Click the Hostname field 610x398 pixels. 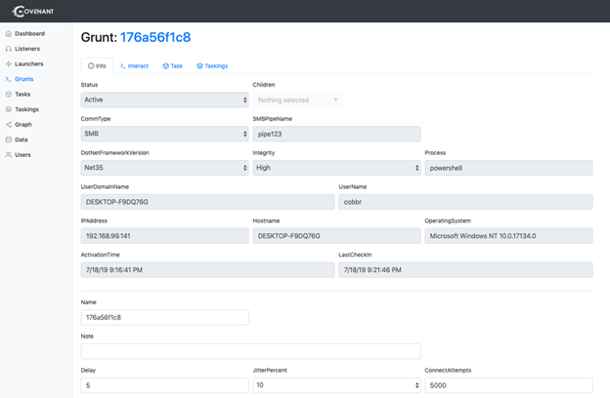pos(336,236)
